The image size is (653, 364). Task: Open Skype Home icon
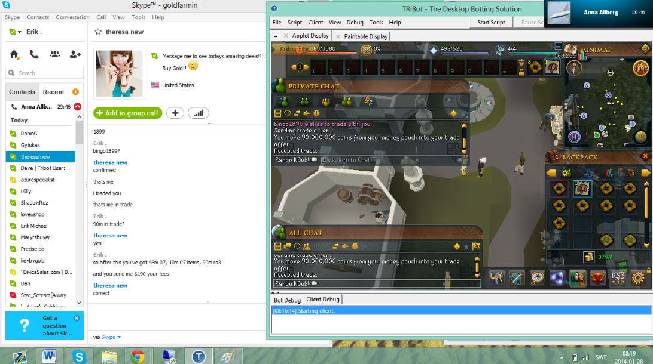point(14,54)
